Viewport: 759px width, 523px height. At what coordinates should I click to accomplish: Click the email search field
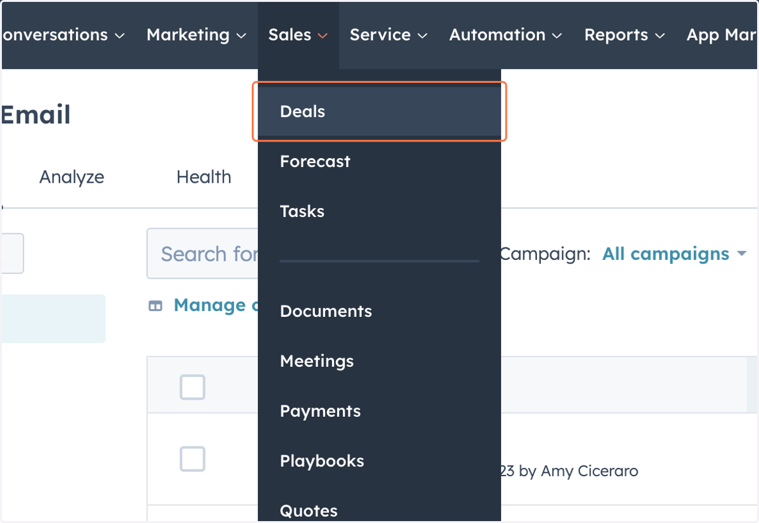pos(202,254)
